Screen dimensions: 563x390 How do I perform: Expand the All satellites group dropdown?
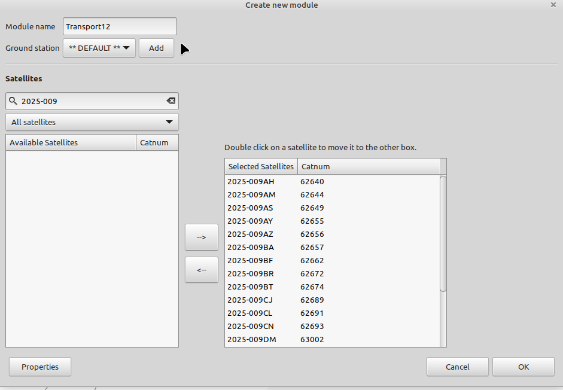click(x=92, y=122)
